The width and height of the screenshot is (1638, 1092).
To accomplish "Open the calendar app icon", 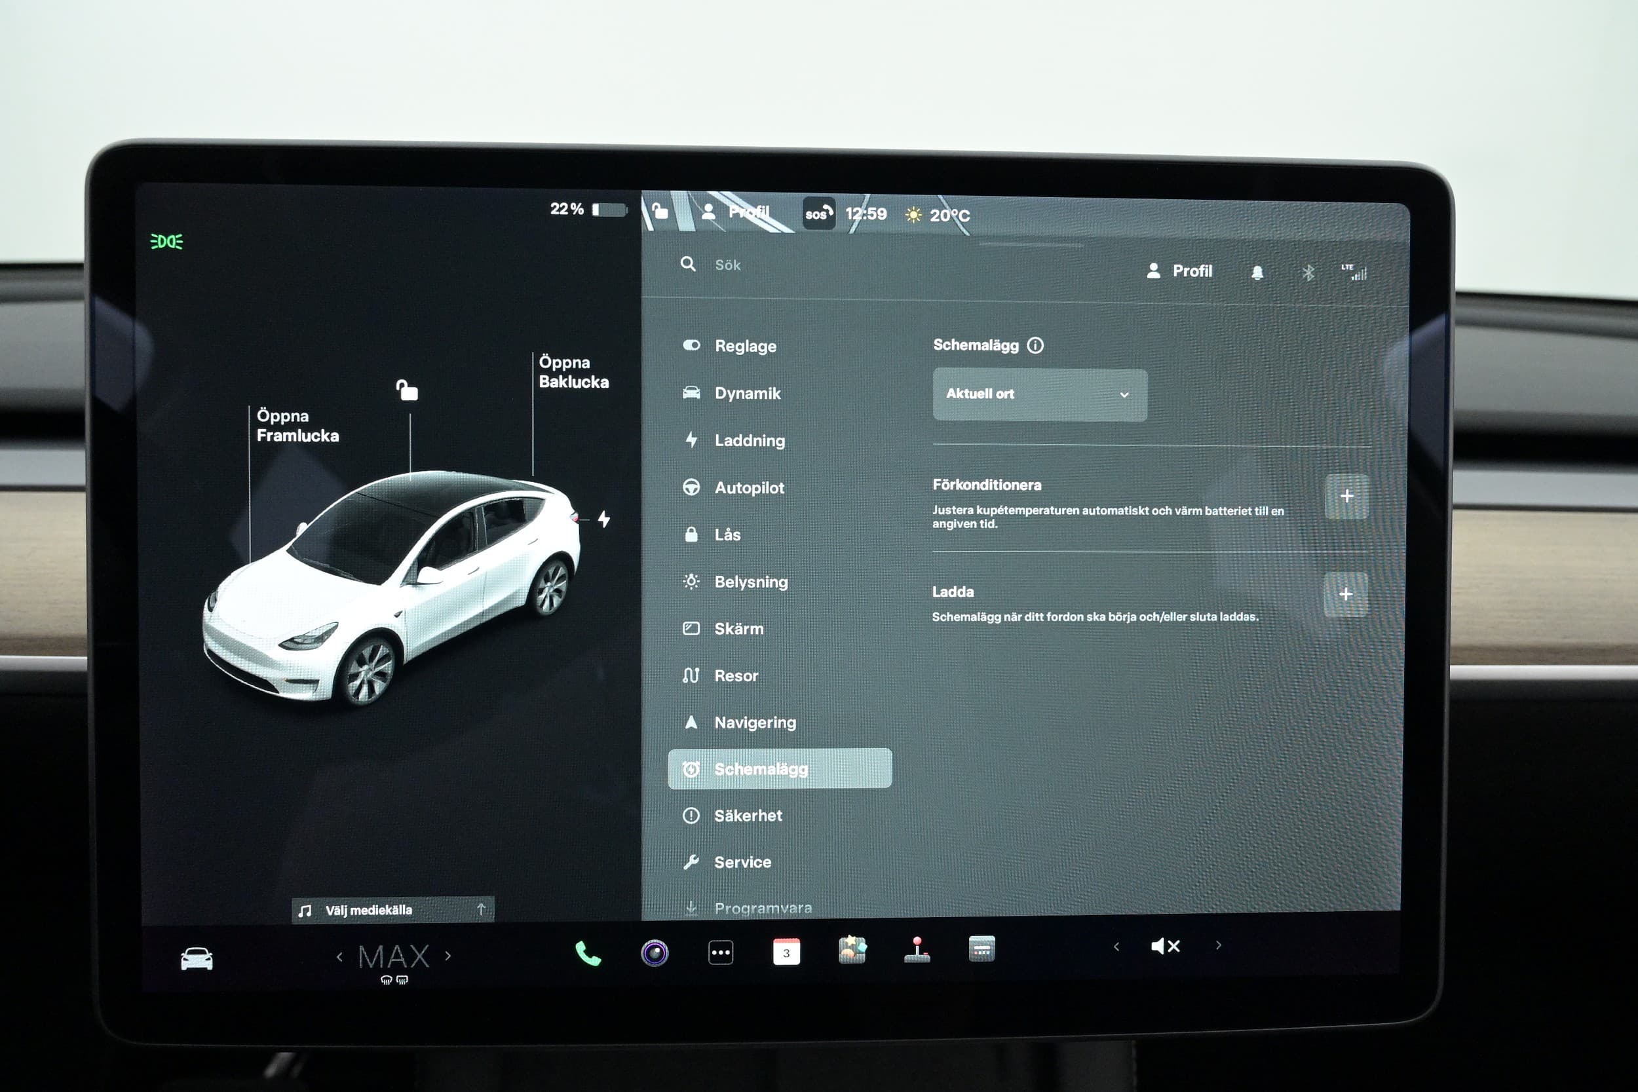I will (x=786, y=952).
